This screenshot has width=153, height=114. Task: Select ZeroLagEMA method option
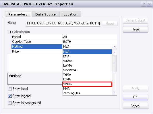pos(87,93)
